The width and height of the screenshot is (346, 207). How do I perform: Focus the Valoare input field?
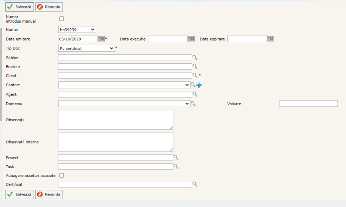308,103
